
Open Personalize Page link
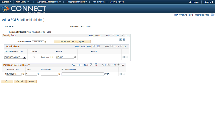pyautogui.click(x=201, y=15)
